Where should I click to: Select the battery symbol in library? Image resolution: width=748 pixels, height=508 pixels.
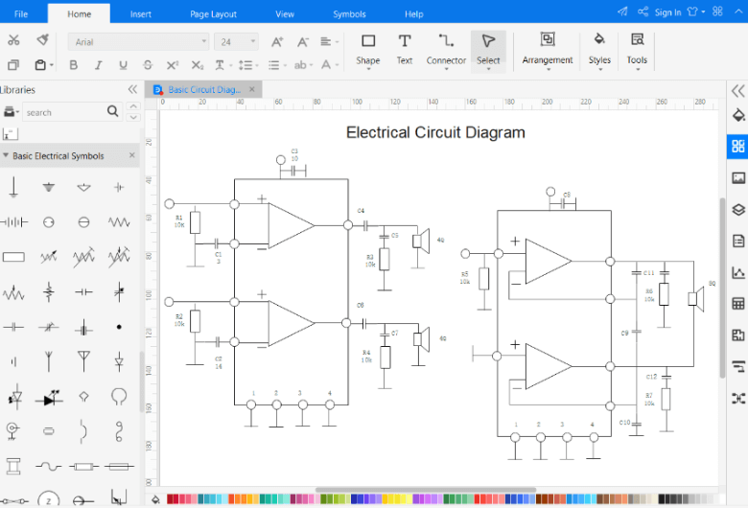point(13,221)
